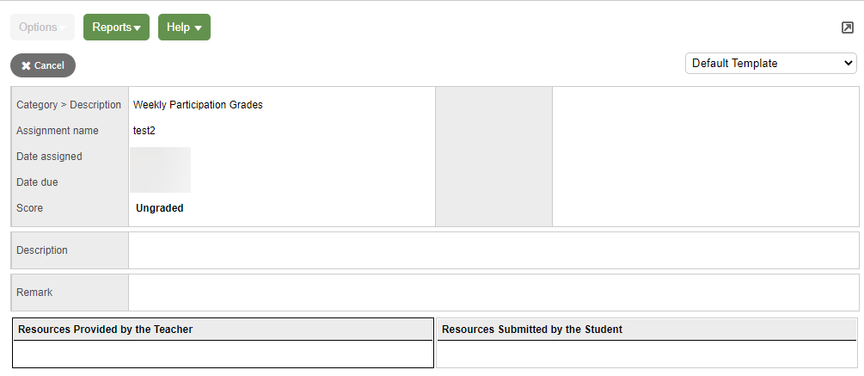
Task: Click the Score label
Action: coord(29,208)
